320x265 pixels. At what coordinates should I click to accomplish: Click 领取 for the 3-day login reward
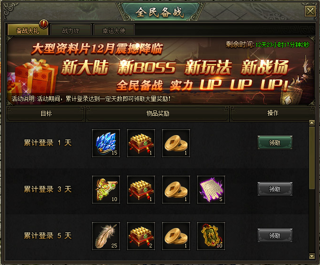[275, 189]
